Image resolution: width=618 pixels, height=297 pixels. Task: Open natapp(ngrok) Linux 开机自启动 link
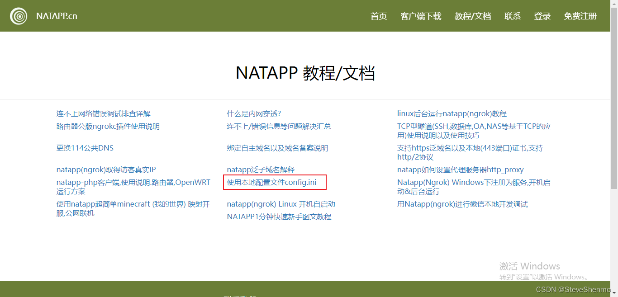click(281, 204)
